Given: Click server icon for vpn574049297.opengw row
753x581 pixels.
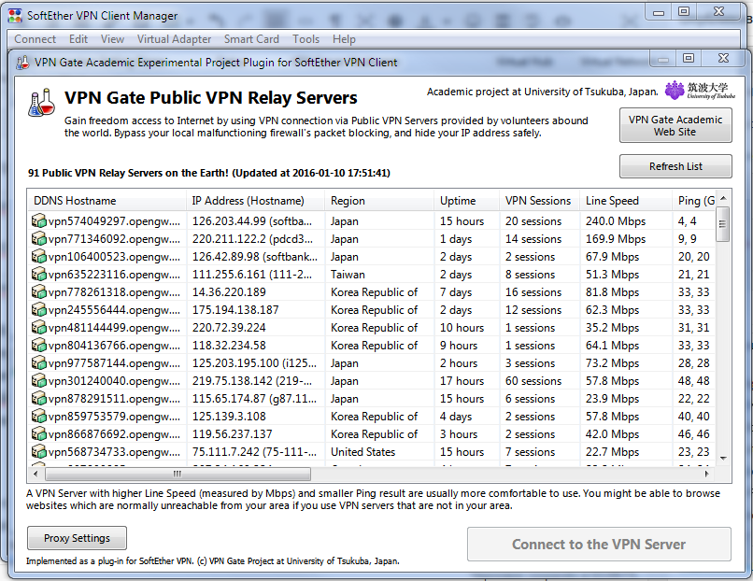Looking at the screenshot, I should (x=38, y=220).
